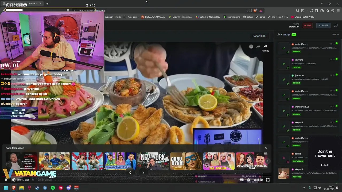Click the KAPAT [ESC] button

tap(259, 36)
